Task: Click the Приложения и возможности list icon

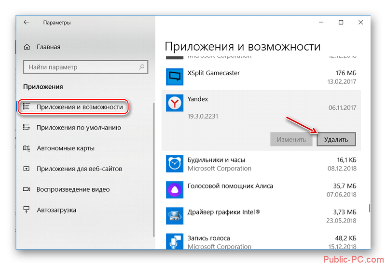Action: tap(27, 106)
